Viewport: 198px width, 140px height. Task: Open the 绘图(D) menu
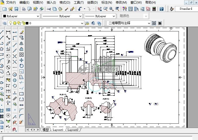[x=92, y=2]
